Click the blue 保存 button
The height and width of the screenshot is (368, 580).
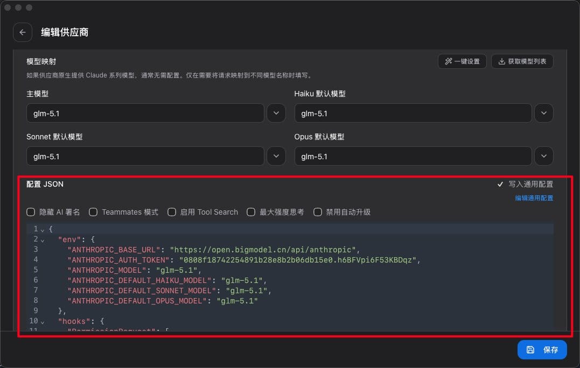coord(542,350)
